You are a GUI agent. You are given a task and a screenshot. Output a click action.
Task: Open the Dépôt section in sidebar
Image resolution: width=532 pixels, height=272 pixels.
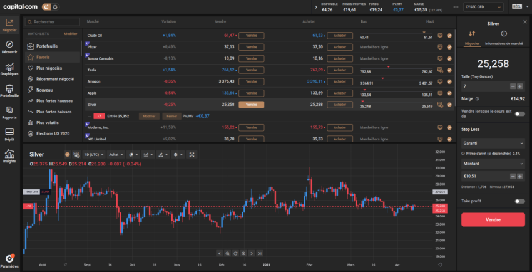9,133
